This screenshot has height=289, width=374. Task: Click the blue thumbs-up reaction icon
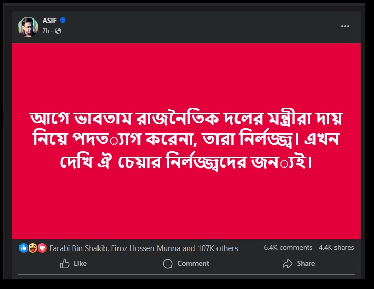pos(24,248)
